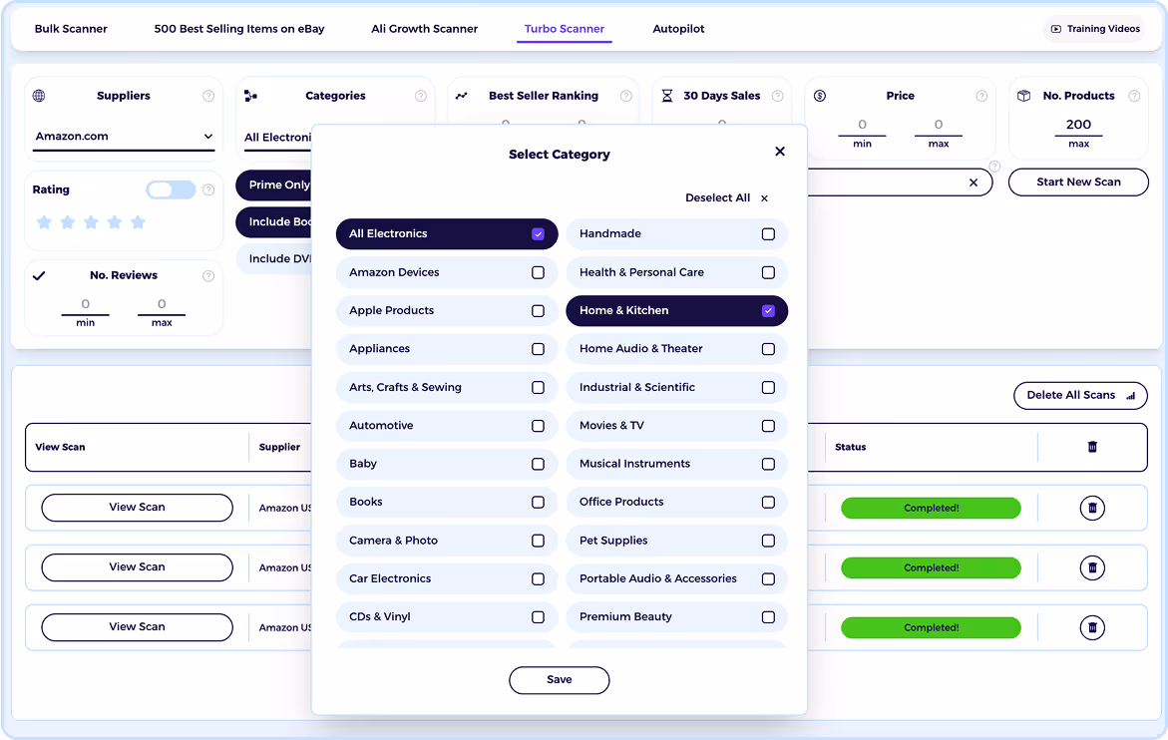The height and width of the screenshot is (740, 1168).
Task: Select the Turbo Scanner tab
Action: pyautogui.click(x=564, y=29)
